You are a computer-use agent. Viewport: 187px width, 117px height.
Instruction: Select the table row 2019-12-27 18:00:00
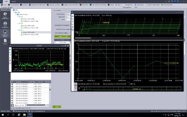coord(30,84)
